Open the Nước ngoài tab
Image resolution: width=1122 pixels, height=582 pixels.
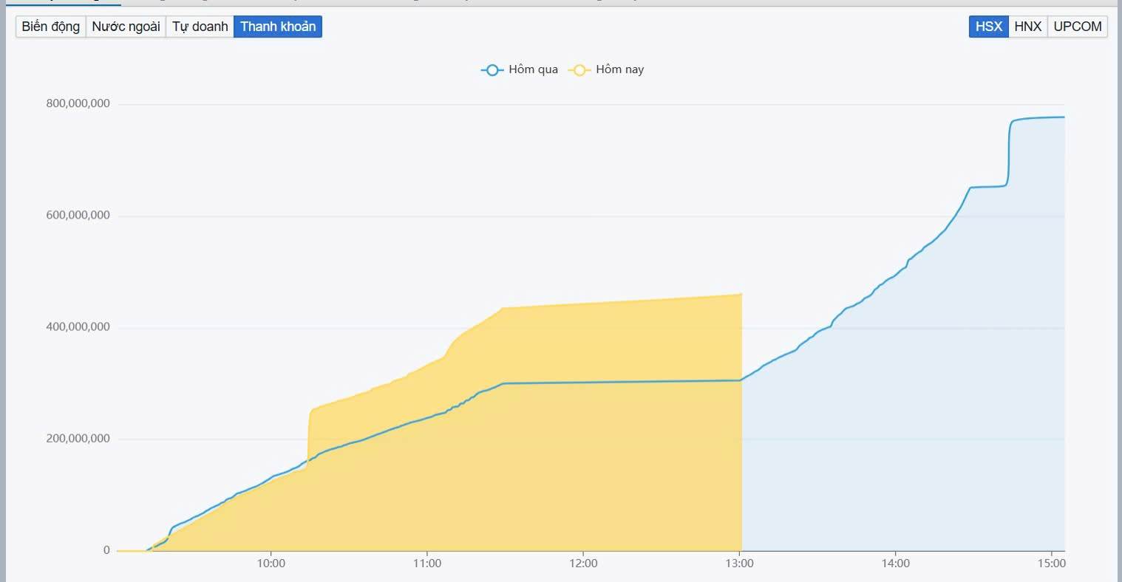click(x=126, y=27)
